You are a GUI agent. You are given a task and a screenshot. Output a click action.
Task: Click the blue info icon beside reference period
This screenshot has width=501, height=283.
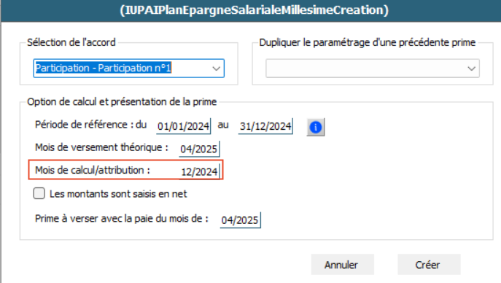coord(316,127)
